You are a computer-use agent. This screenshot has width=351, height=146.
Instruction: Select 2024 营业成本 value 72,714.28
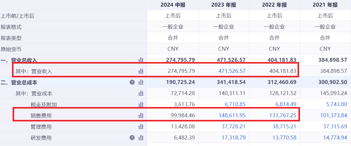click(183, 93)
